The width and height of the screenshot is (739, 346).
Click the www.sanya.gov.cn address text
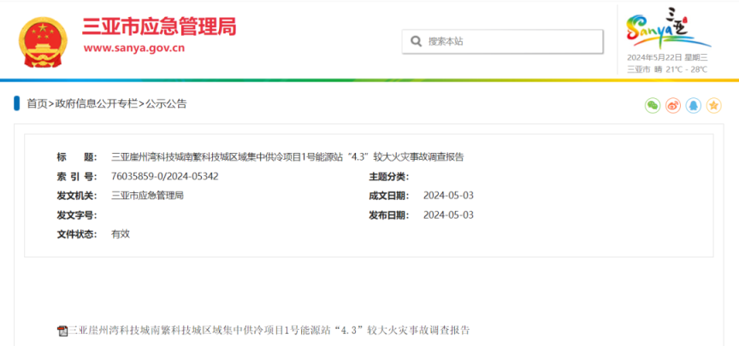(x=133, y=48)
